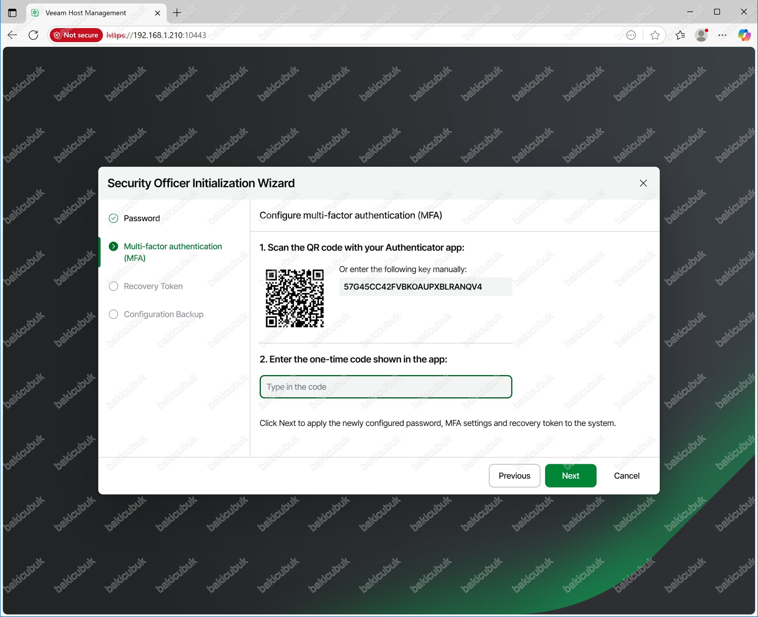Add page to favorites with the star icon
This screenshot has height=617, width=758.
click(x=655, y=35)
